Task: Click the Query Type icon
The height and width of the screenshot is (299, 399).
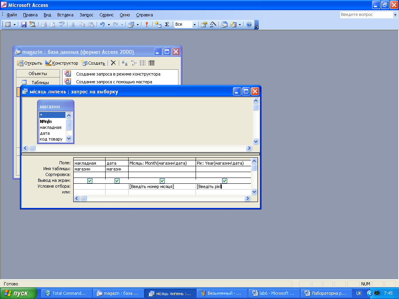Action: [131, 25]
